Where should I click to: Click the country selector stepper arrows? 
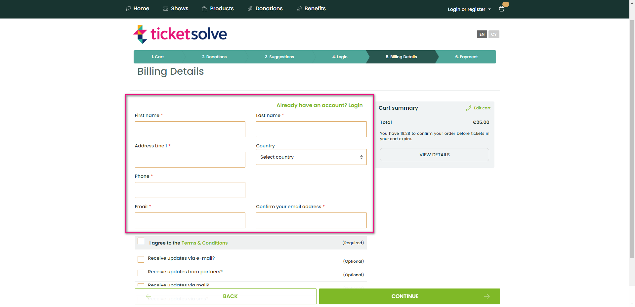[x=361, y=157]
